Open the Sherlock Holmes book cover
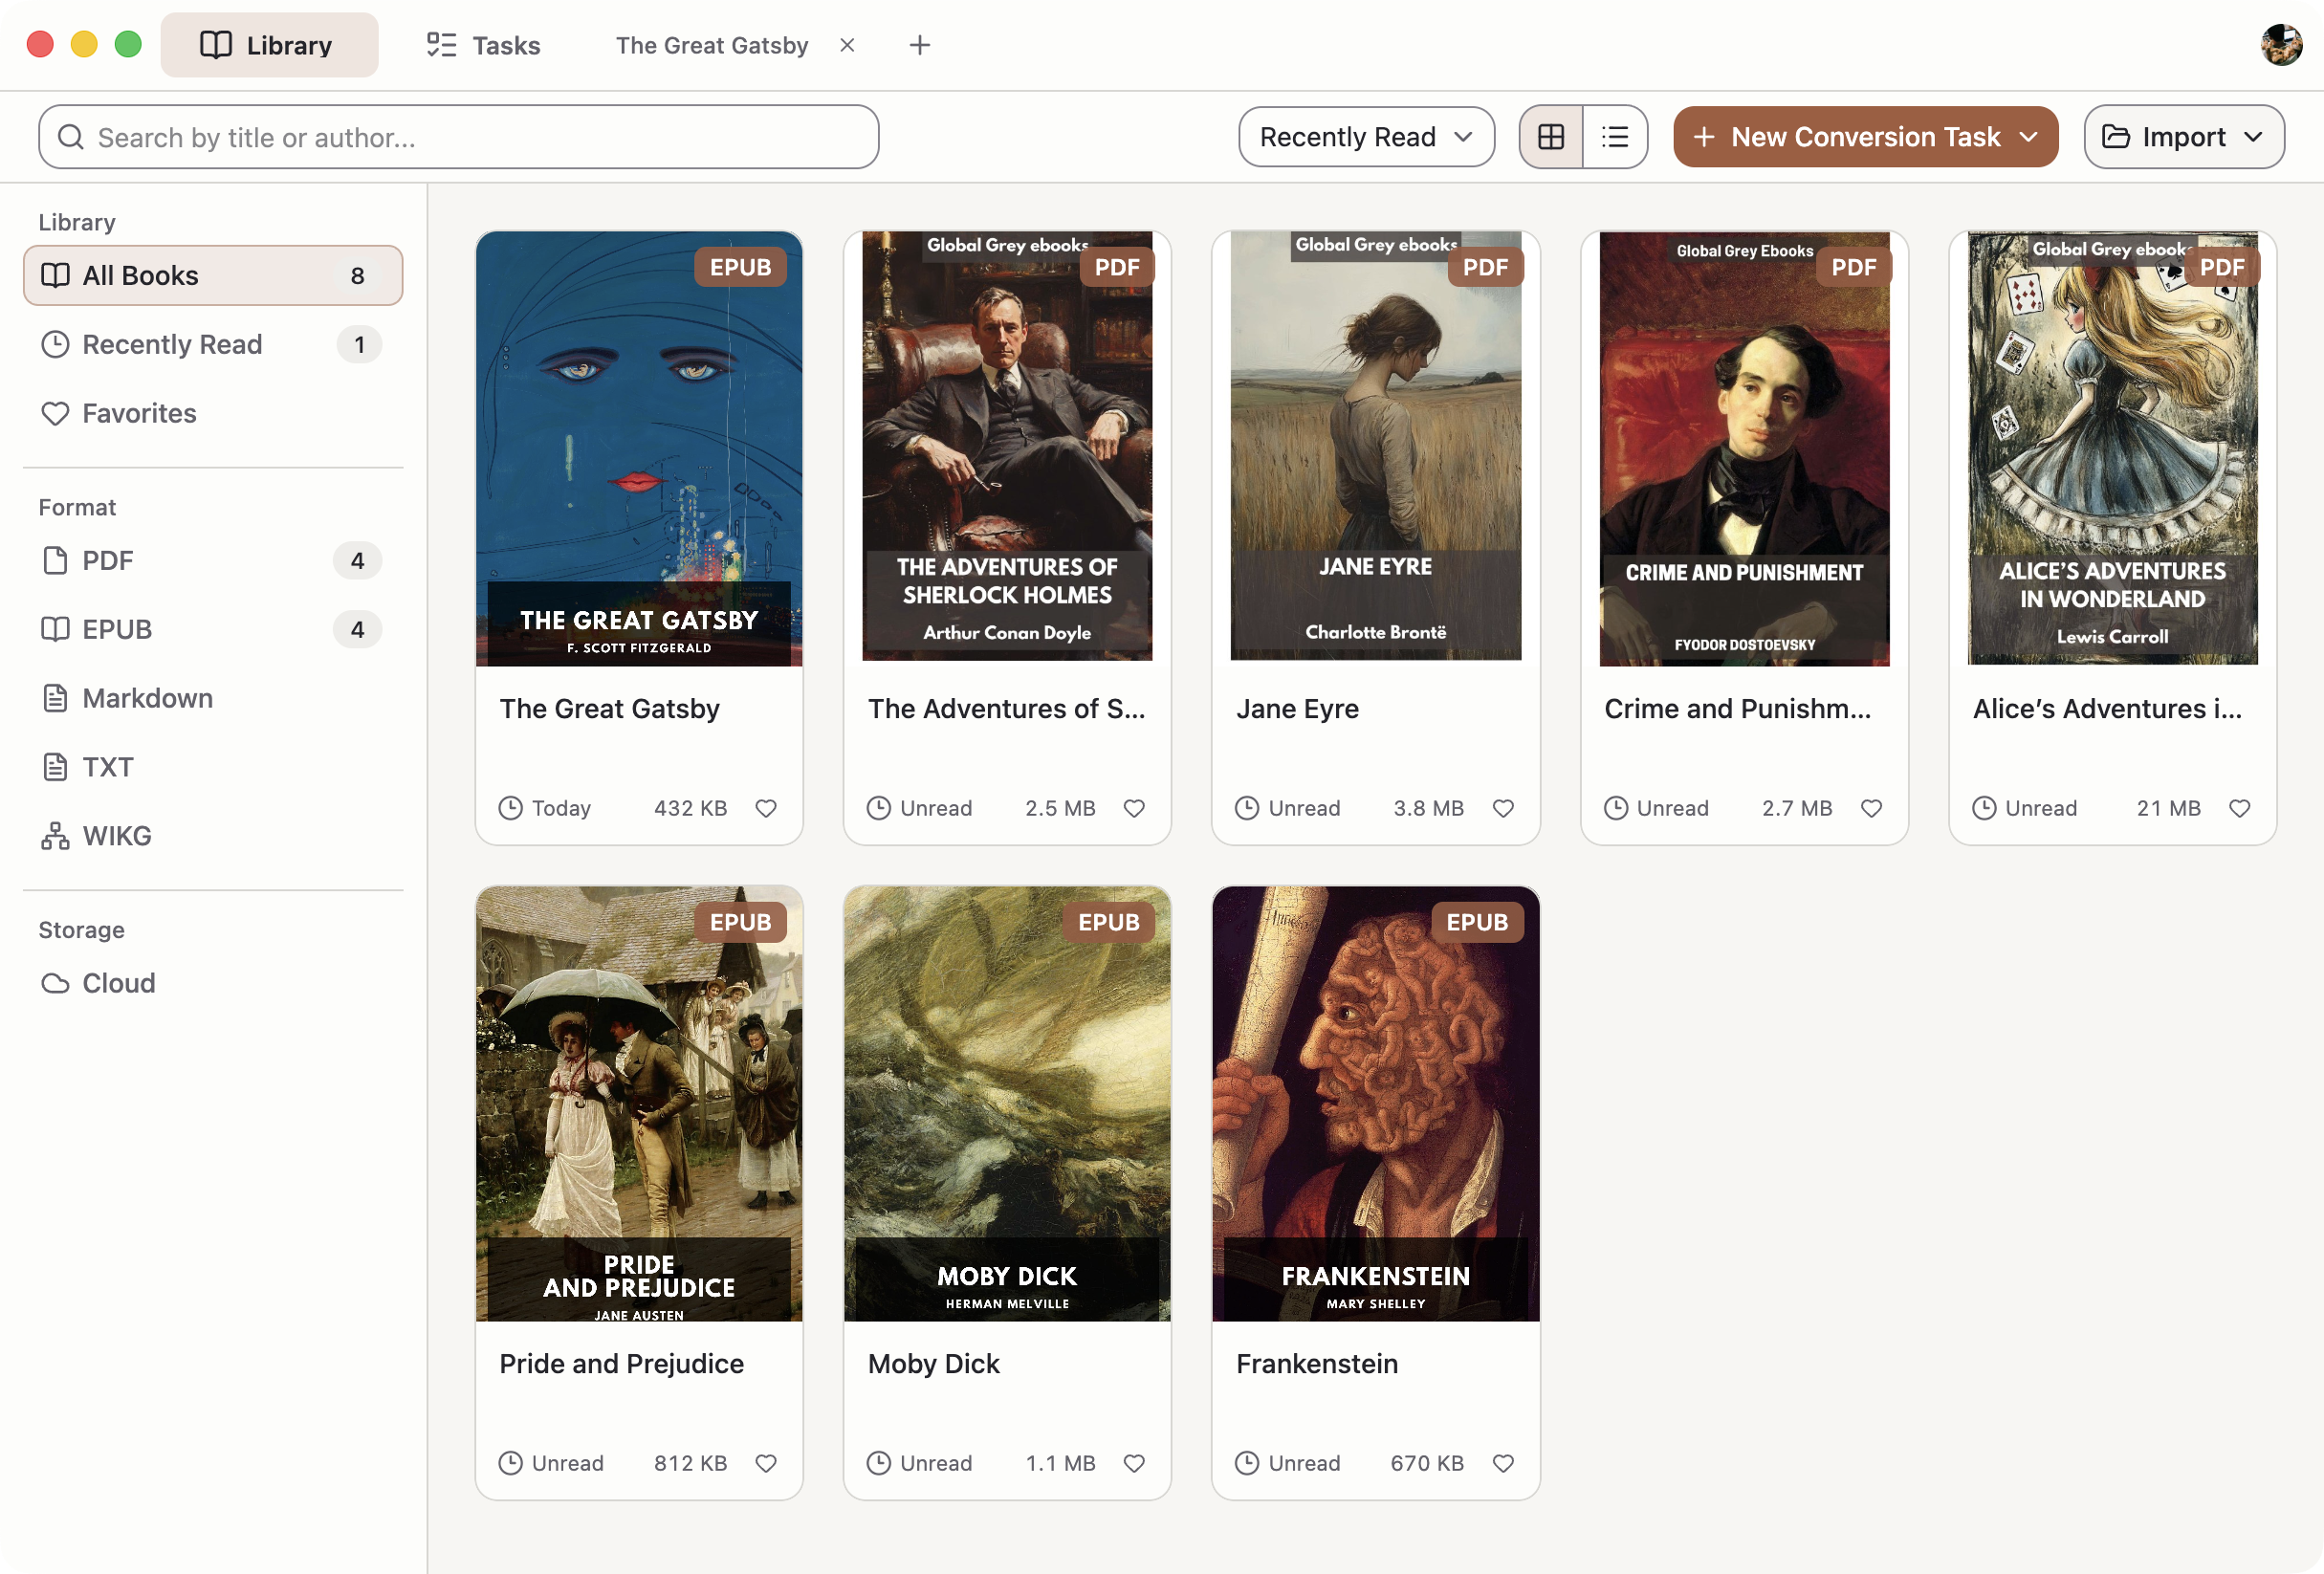This screenshot has width=2324, height=1574. click(1007, 449)
